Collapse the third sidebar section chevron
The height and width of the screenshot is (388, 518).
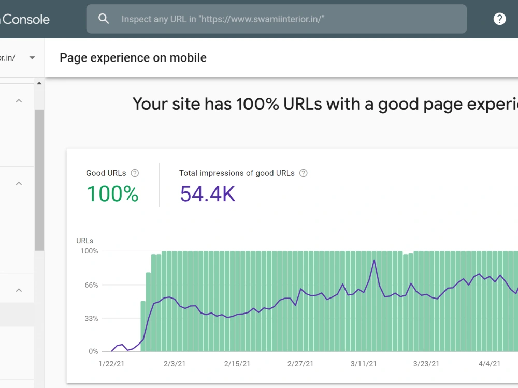tap(19, 290)
